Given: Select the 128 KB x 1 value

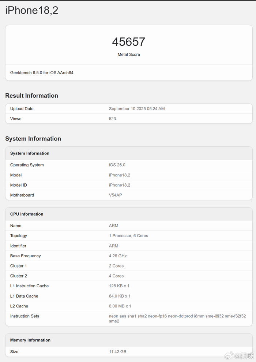Looking at the screenshot, I should (x=119, y=286).
